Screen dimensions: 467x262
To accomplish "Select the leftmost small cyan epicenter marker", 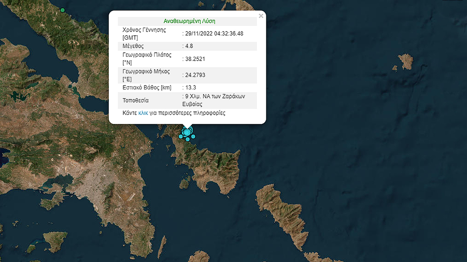I will [181, 137].
